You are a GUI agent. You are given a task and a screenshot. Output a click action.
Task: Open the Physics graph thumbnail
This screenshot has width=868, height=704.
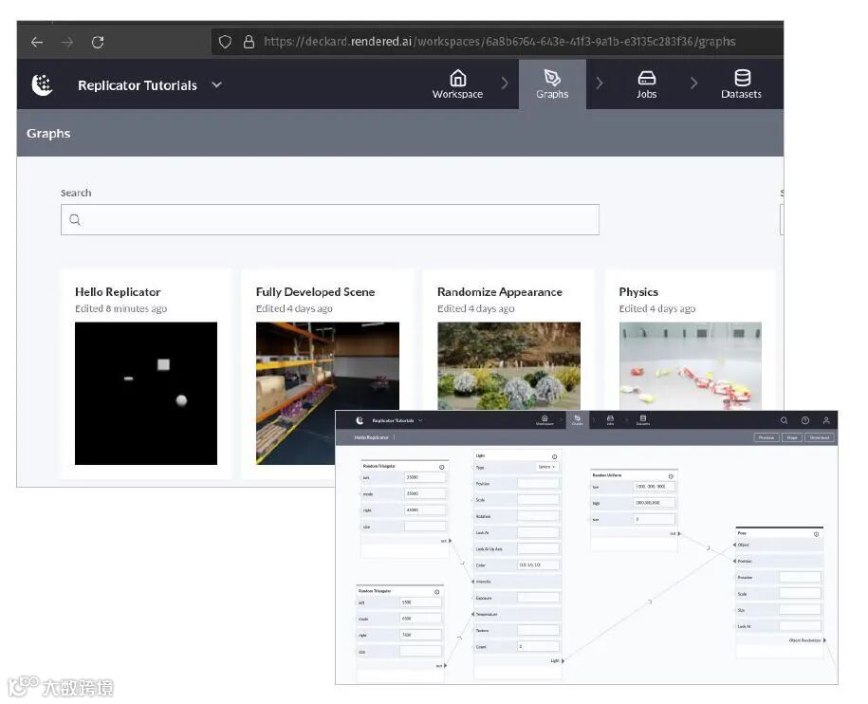point(691,366)
